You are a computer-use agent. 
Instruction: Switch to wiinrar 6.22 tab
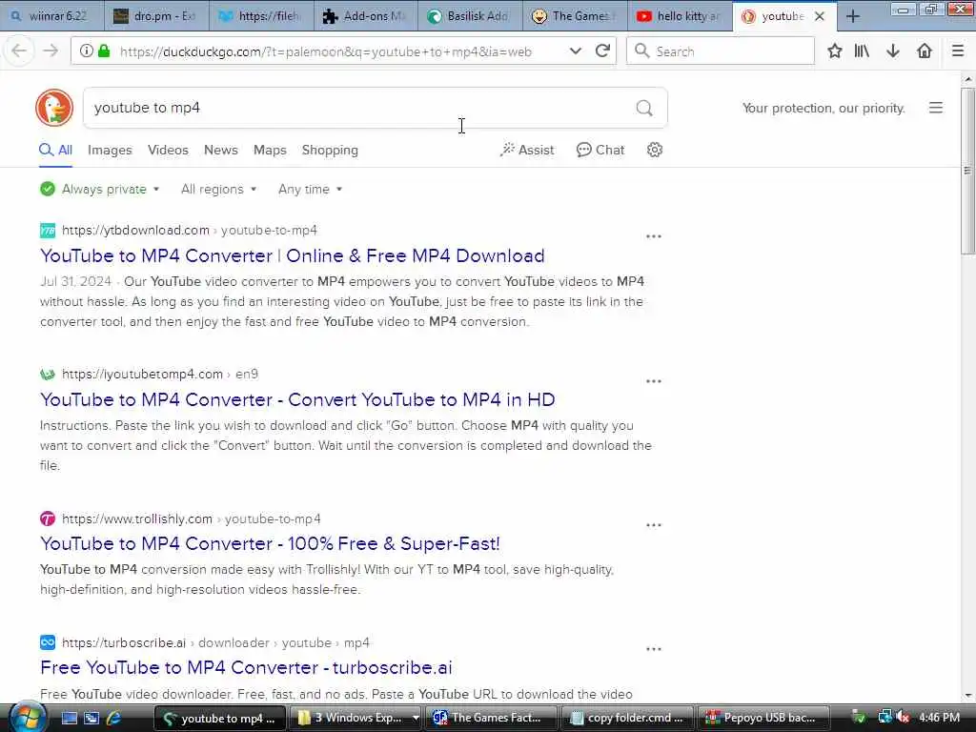pos(51,17)
